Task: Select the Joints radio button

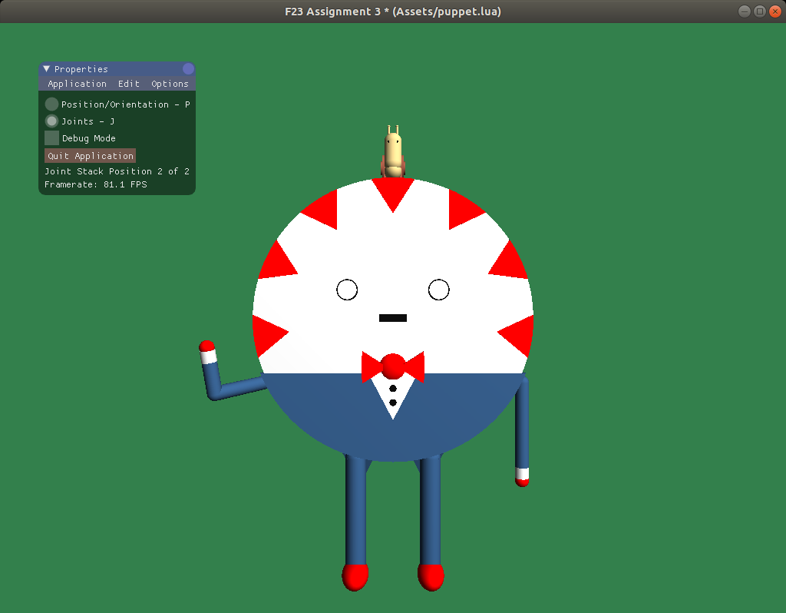Action: coord(51,121)
